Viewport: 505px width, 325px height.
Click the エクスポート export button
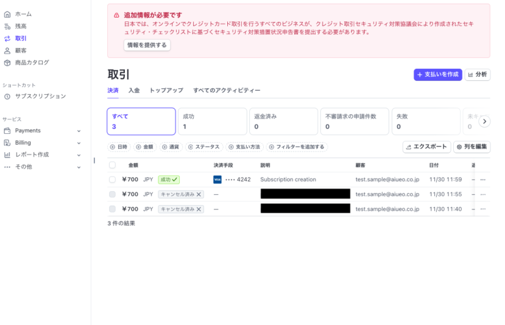click(x=427, y=147)
